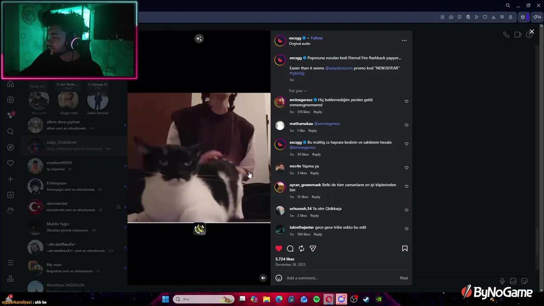Open Zahid Demirel's note avatar
The height and width of the screenshot is (306, 544).
click(97, 101)
